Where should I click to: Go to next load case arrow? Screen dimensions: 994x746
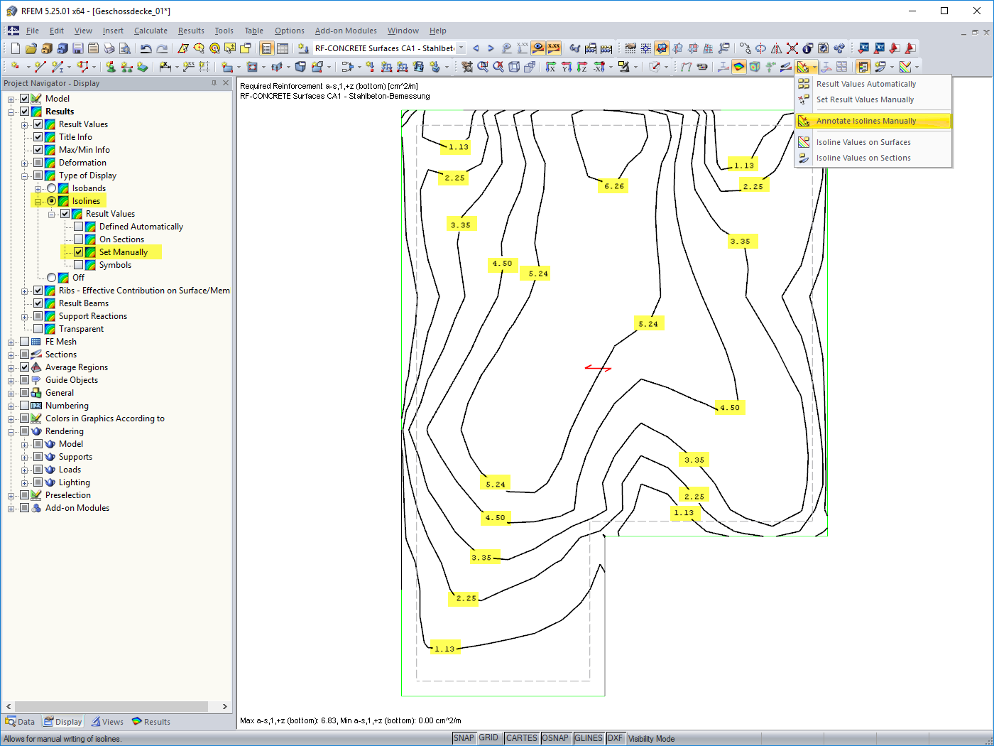(x=491, y=48)
